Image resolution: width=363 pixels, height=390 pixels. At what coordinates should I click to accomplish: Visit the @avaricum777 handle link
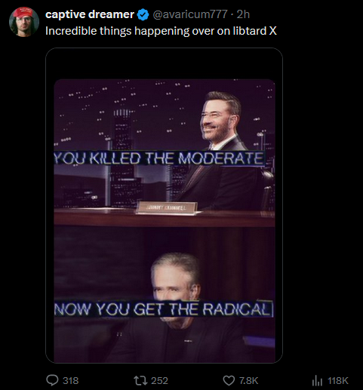tap(190, 14)
